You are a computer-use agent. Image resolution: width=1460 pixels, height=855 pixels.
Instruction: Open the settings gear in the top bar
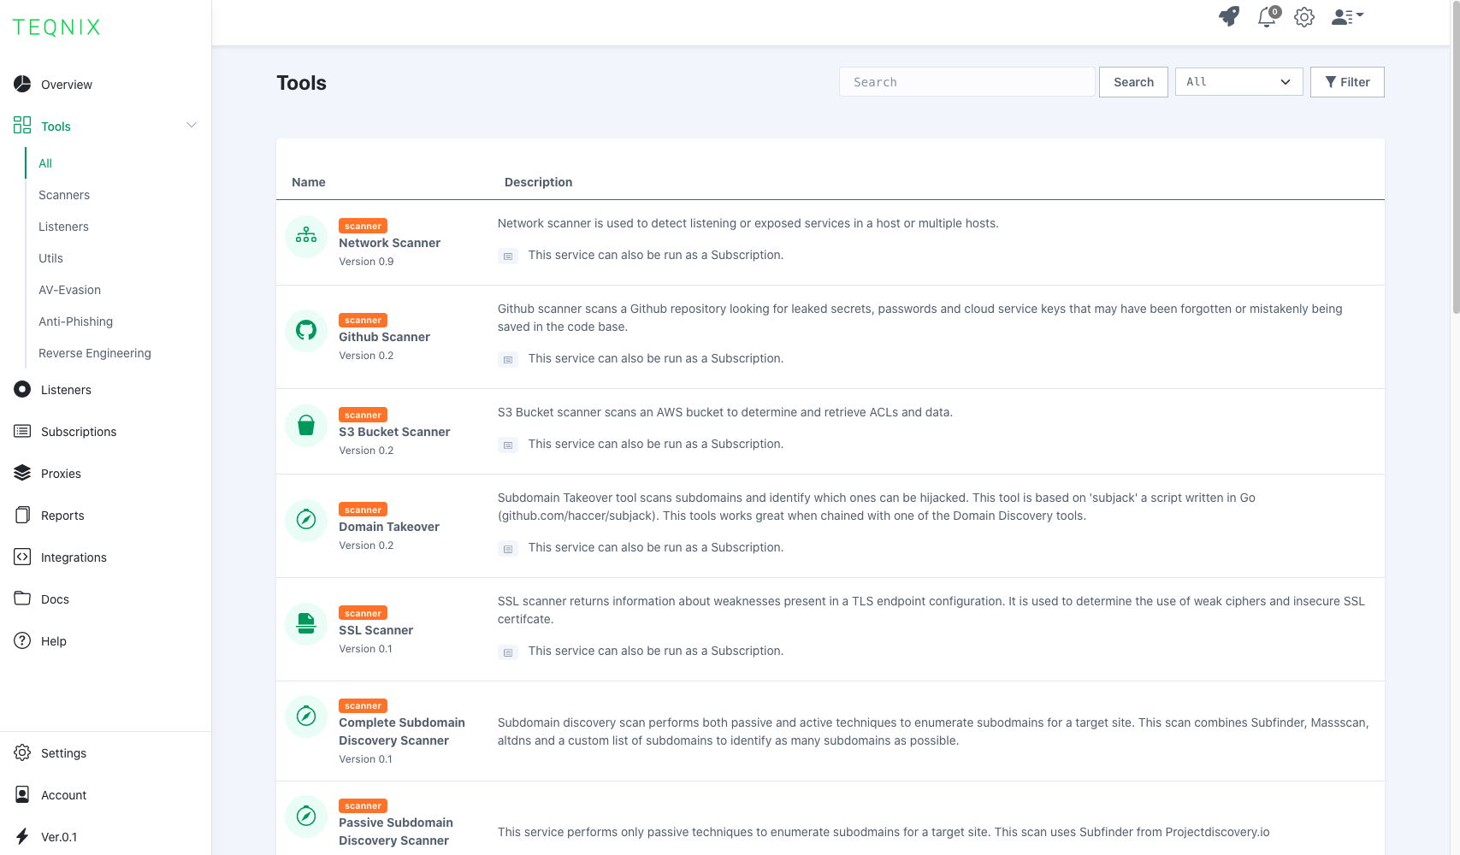[x=1303, y=16]
